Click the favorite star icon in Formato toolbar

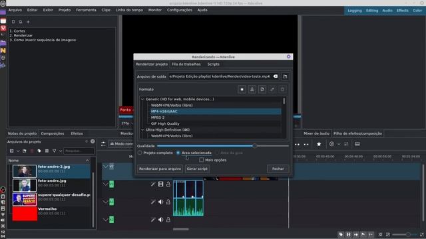pos(242,89)
